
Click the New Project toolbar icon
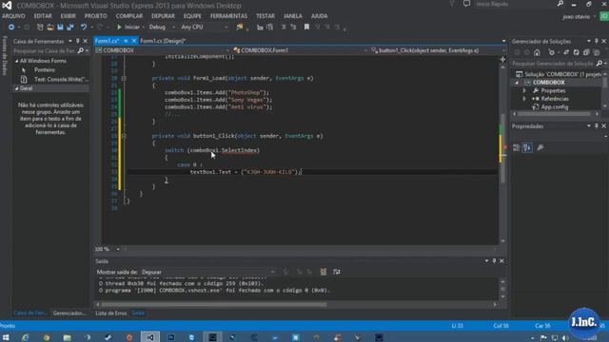[40, 28]
